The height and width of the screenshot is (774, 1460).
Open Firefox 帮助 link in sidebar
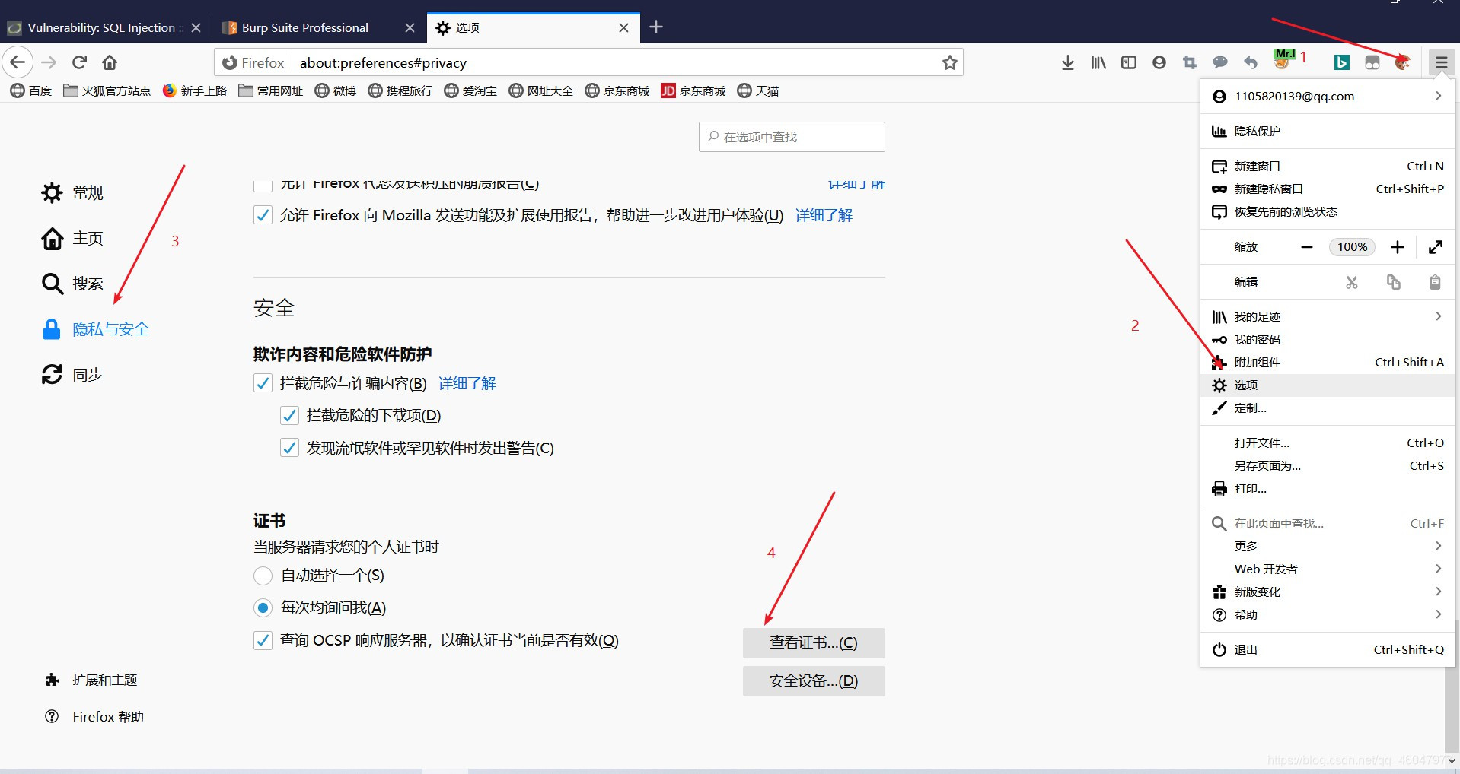point(94,716)
